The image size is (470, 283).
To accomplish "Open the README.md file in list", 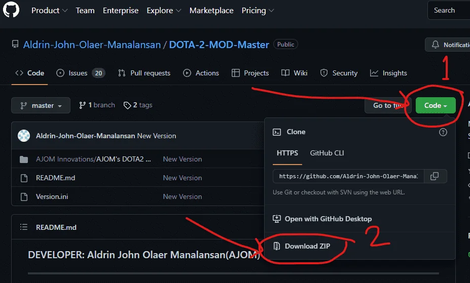I will (55, 178).
